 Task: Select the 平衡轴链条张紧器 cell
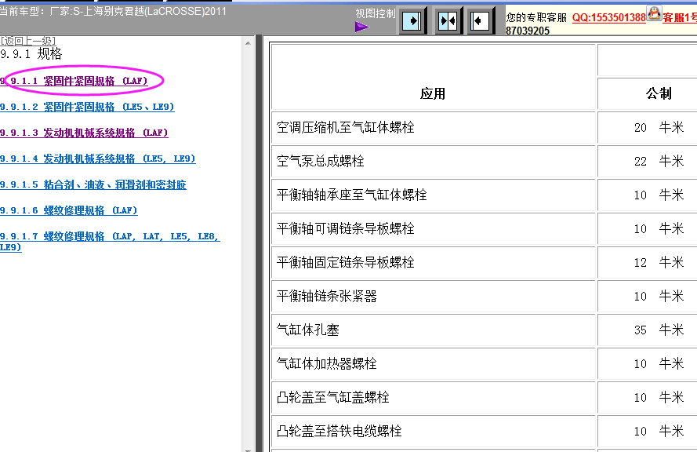pos(433,297)
